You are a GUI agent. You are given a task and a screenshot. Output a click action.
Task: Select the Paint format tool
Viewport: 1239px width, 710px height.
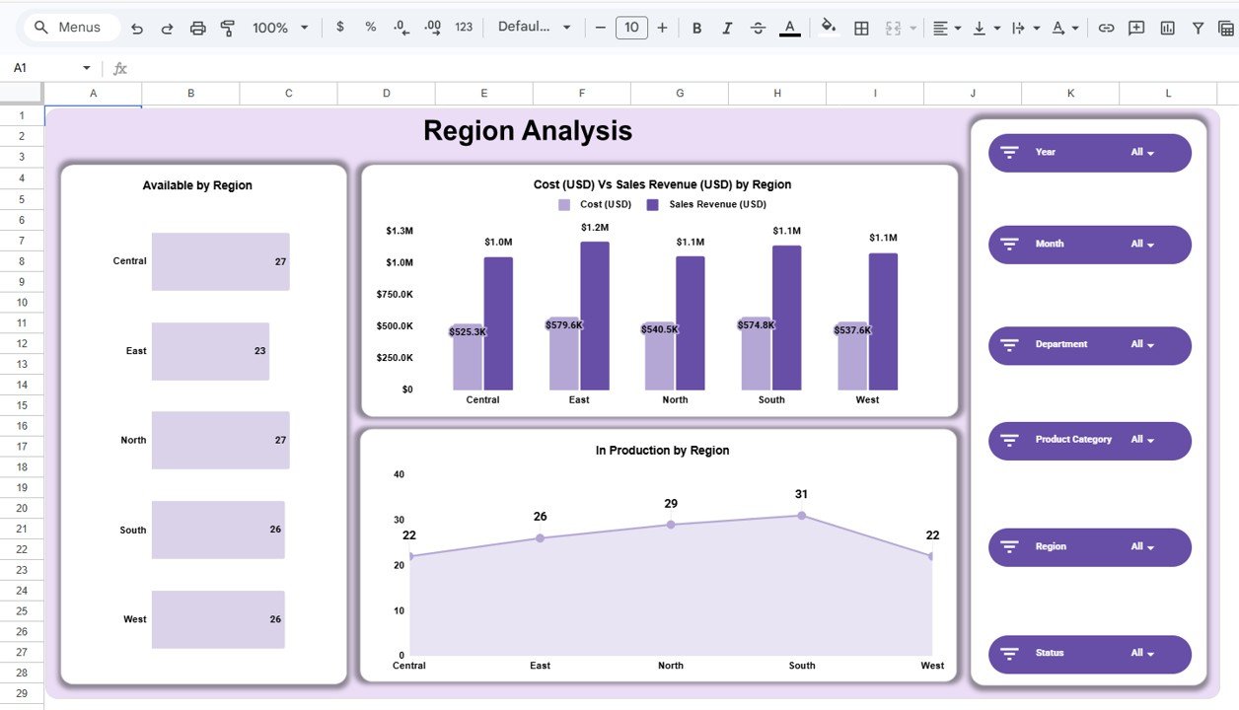[228, 27]
